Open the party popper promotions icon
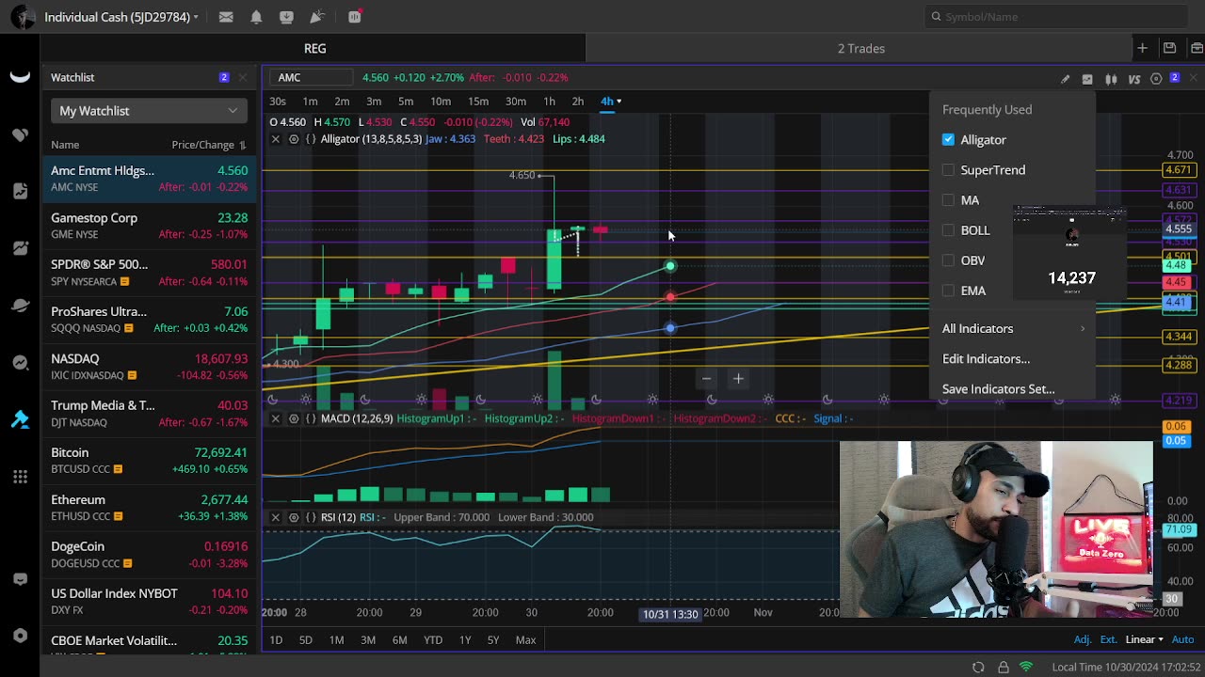The width and height of the screenshot is (1205, 677). [x=317, y=17]
